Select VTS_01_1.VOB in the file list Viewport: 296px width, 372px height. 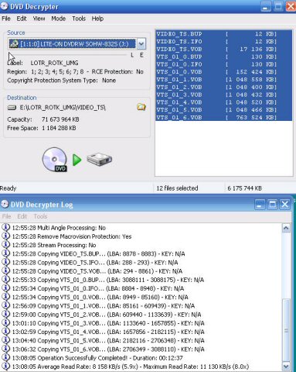coord(223,80)
